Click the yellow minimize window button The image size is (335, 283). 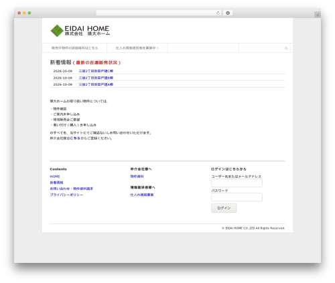(24, 13)
